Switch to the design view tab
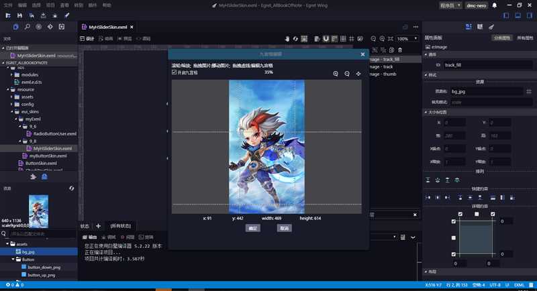Viewport: 537px width, 291px height. (87, 39)
